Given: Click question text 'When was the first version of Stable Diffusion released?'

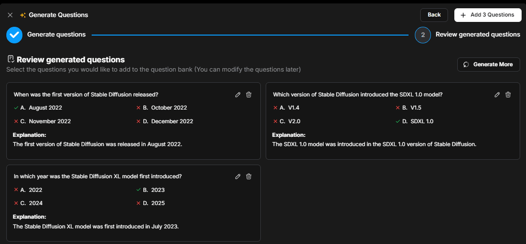Looking at the screenshot, I should point(86,94).
